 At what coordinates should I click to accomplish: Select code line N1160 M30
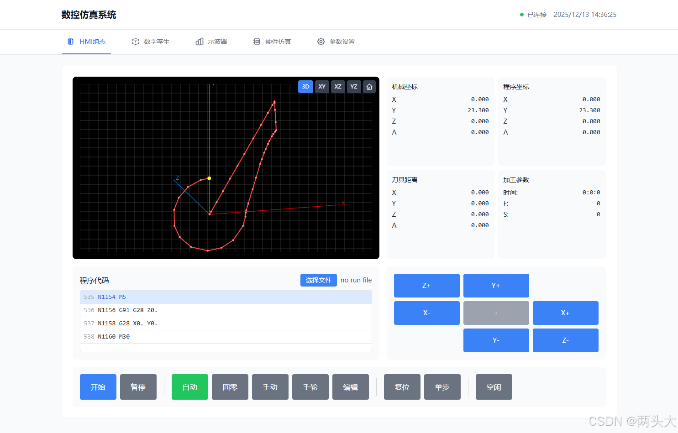coord(226,337)
